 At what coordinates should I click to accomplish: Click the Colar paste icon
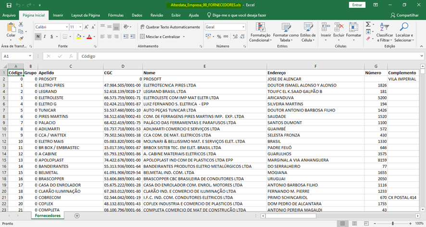click(11, 28)
